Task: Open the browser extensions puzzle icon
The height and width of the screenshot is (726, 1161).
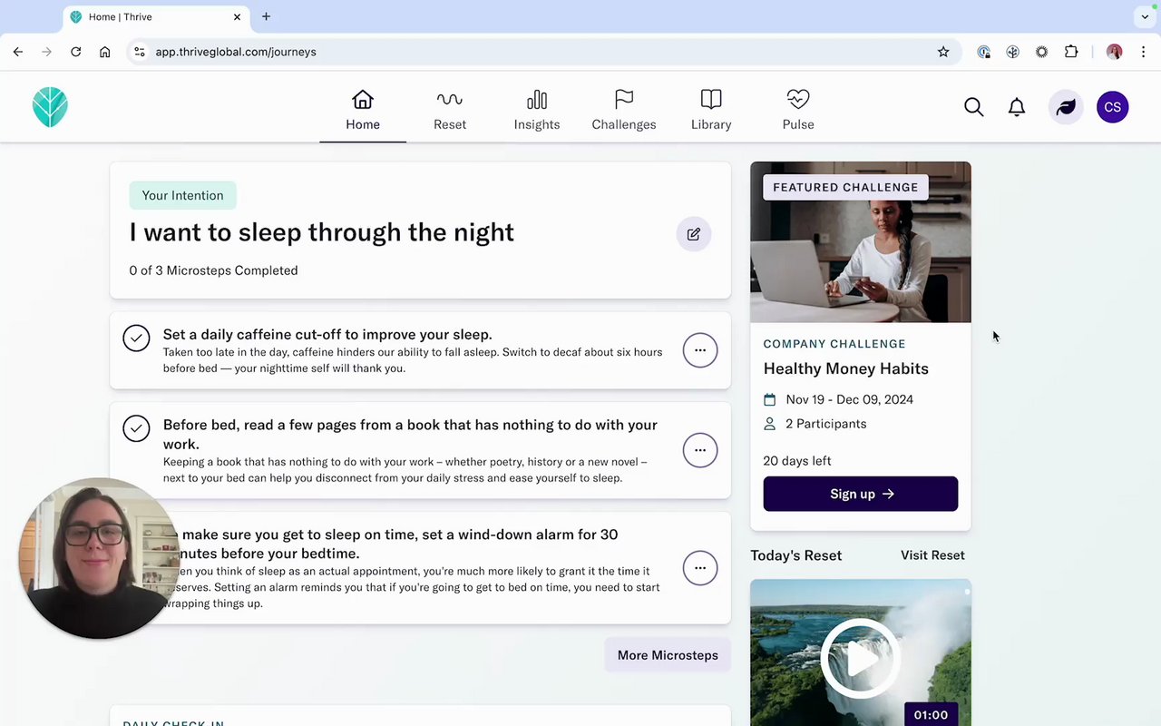Action: tap(1071, 52)
